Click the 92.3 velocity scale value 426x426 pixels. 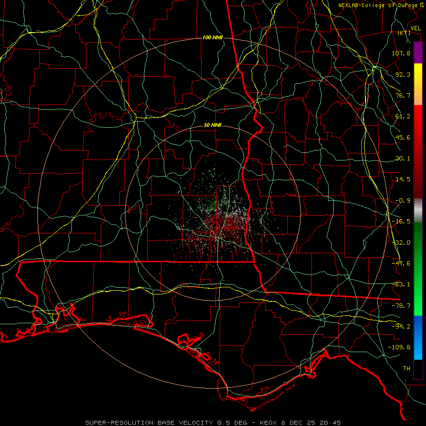point(403,74)
